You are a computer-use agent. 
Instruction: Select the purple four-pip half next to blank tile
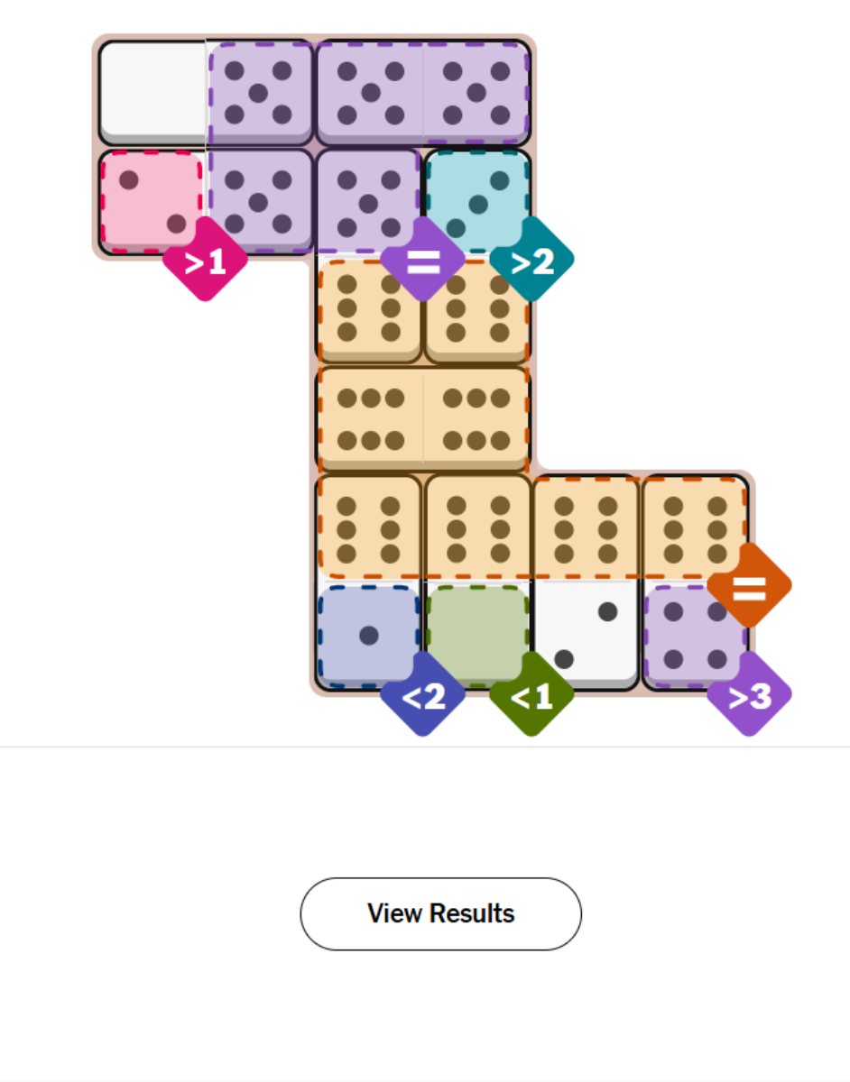260,90
